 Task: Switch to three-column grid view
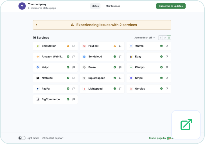click(169, 38)
